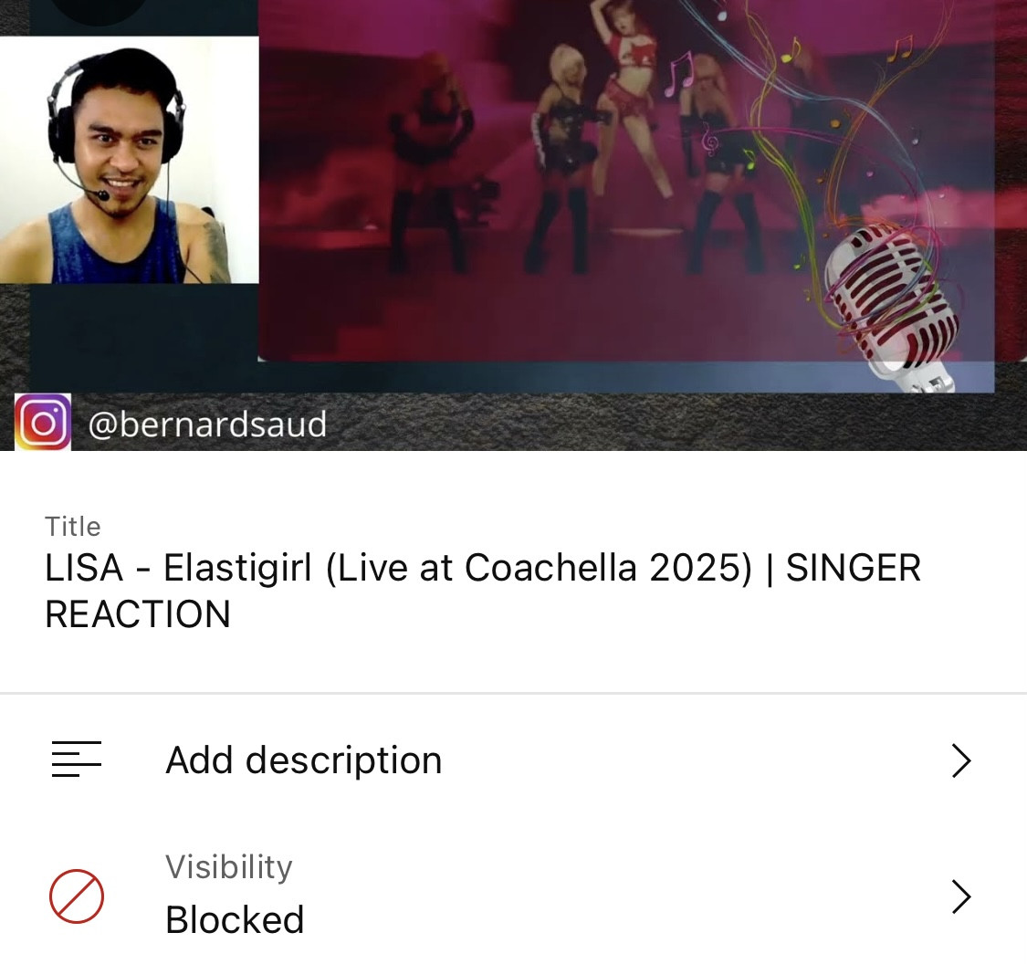Select the Blocked visibility value
This screenshot has width=1027, height=964.
[x=235, y=919]
